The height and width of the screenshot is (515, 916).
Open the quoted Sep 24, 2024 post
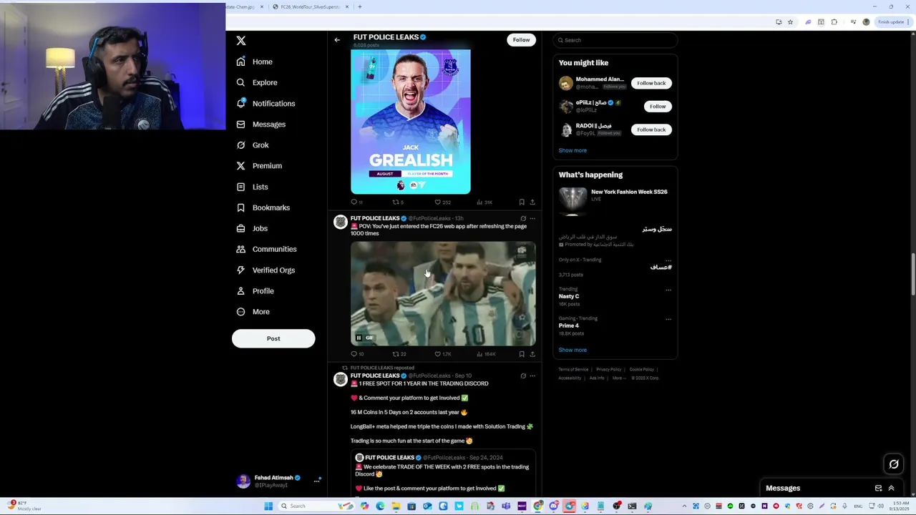click(443, 474)
